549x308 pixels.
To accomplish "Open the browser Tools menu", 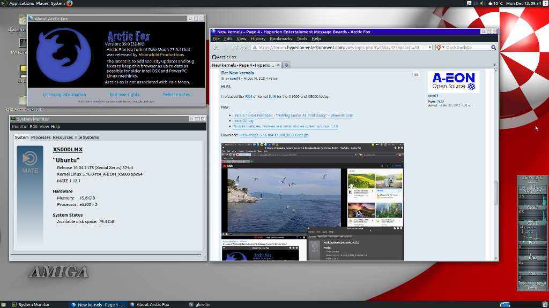I will tap(301, 38).
